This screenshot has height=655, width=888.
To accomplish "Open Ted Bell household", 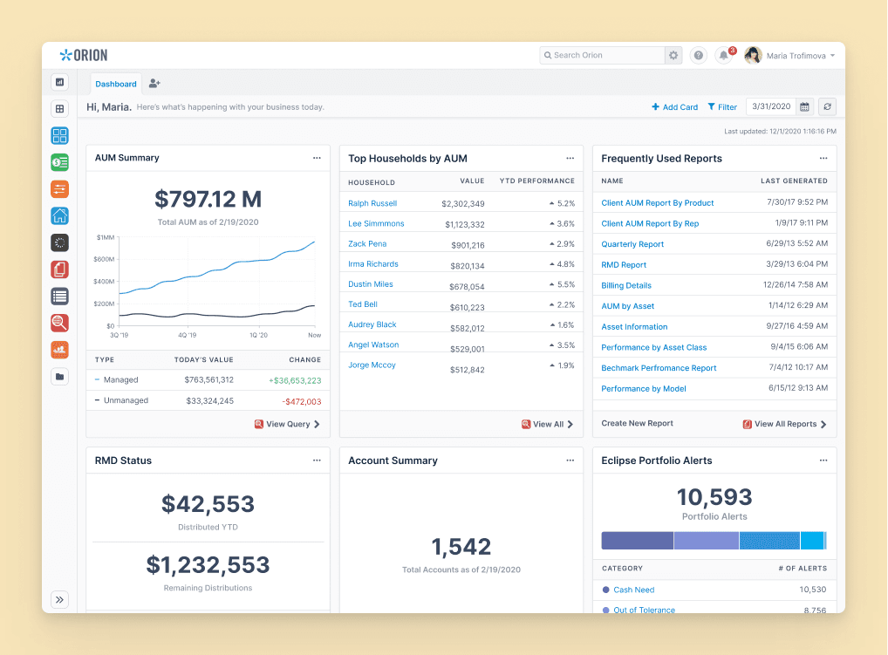I will point(363,304).
